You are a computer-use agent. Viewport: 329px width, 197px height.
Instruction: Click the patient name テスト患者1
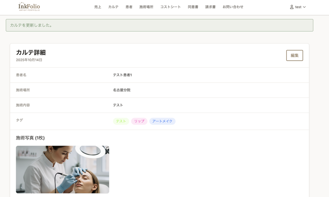[x=123, y=75]
